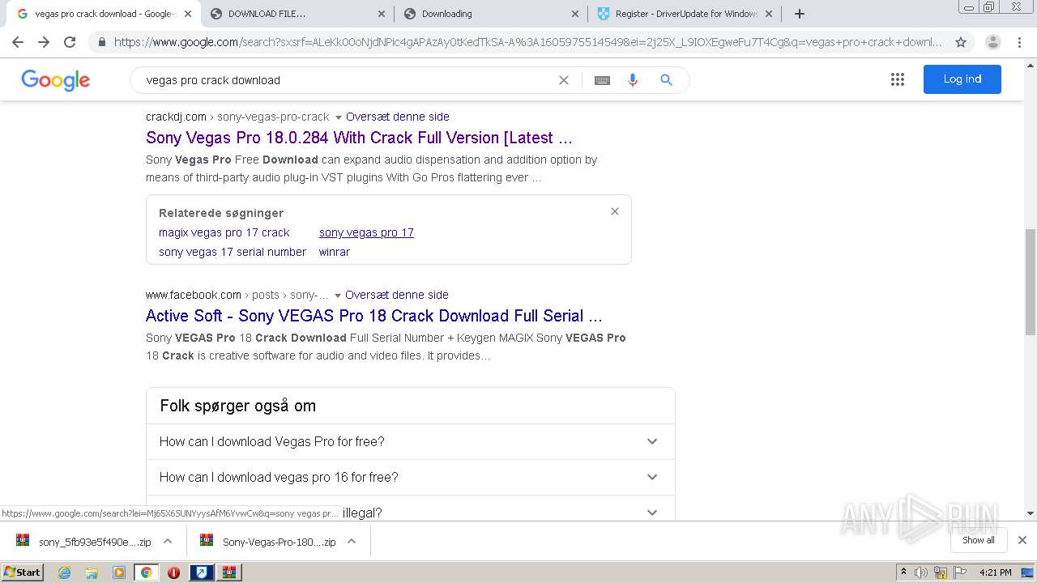Open blue arrow app taskbar icon
The width and height of the screenshot is (1037, 583).
(201, 572)
